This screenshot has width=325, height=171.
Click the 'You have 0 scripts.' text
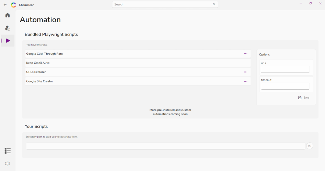click(37, 44)
